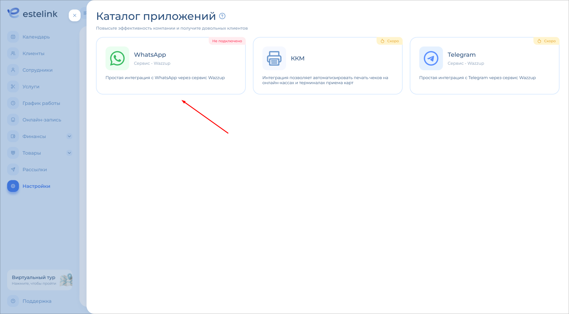Open the Calendar icon in sidebar
569x314 pixels.
(x=13, y=37)
